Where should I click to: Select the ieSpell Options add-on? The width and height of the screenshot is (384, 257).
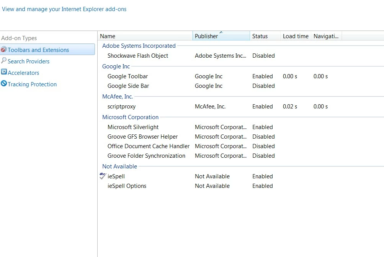point(127,186)
